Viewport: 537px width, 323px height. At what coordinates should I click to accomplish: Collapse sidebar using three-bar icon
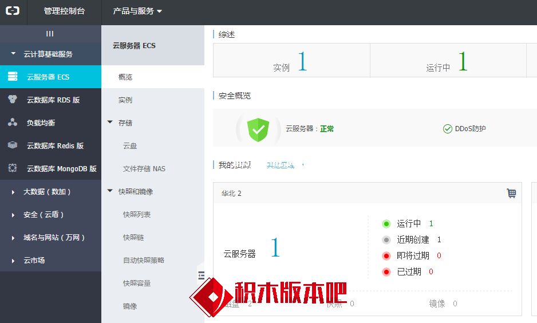tap(50, 34)
